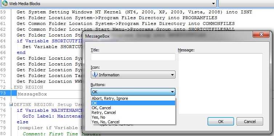The height and width of the screenshot is (136, 274).
Task: Click the Set Variable line 65
Action: pyautogui.click(x=52, y=47)
